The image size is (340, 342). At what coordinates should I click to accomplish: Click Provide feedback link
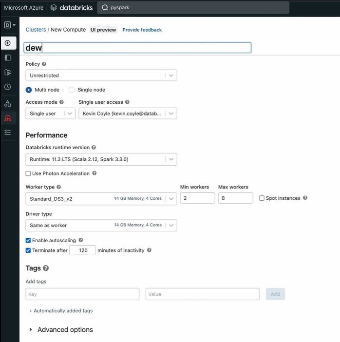coord(142,30)
